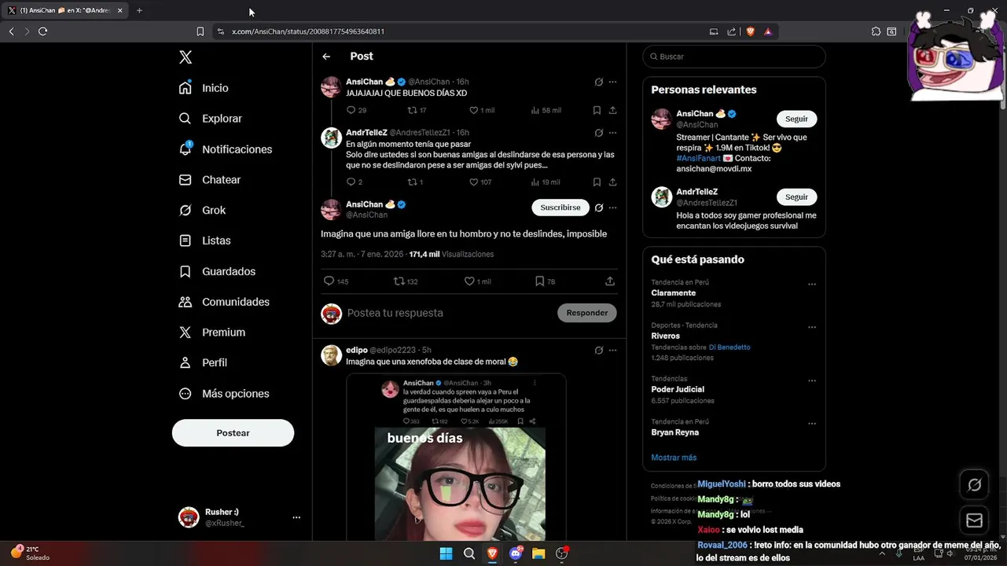Click repost icon with 132 count

399,281
